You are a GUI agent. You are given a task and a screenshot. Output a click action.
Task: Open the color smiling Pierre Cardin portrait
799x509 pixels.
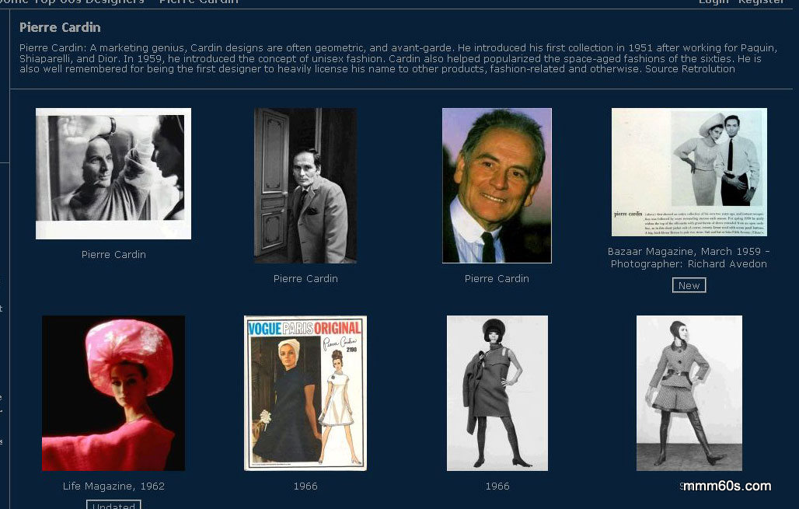click(497, 186)
